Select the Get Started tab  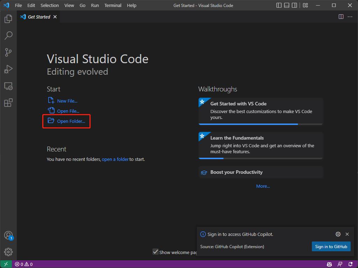pyautogui.click(x=38, y=17)
